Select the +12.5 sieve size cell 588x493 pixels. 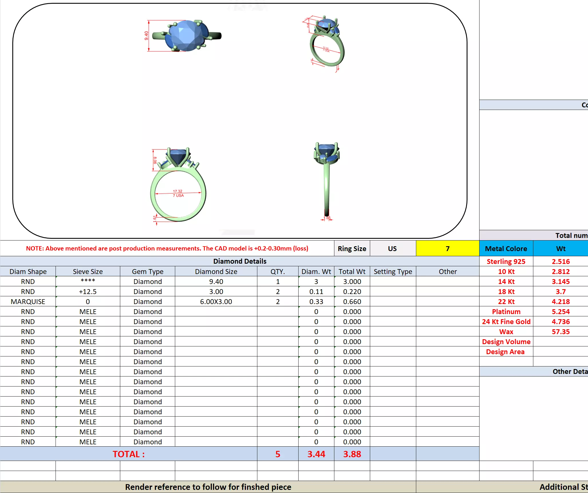(88, 291)
